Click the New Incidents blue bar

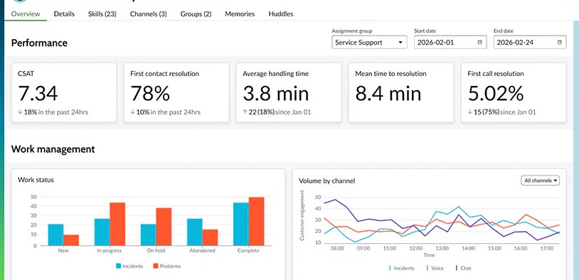click(55, 235)
